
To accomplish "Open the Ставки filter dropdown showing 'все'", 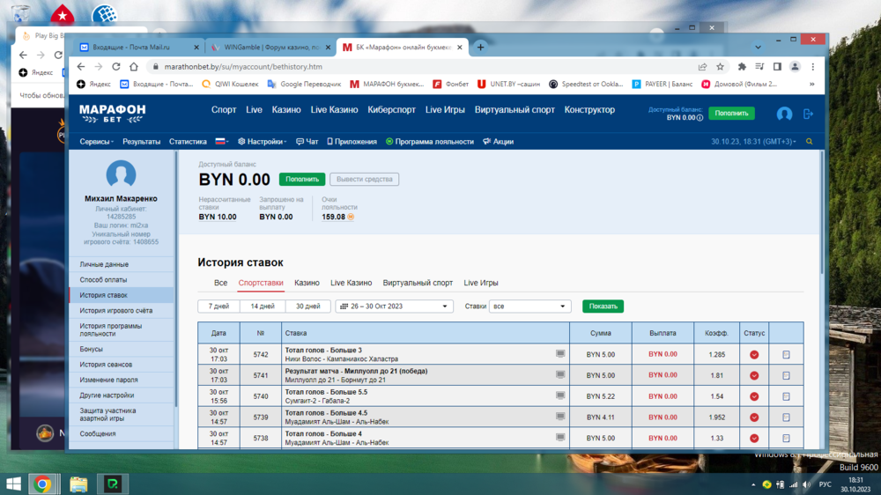I will coord(531,307).
